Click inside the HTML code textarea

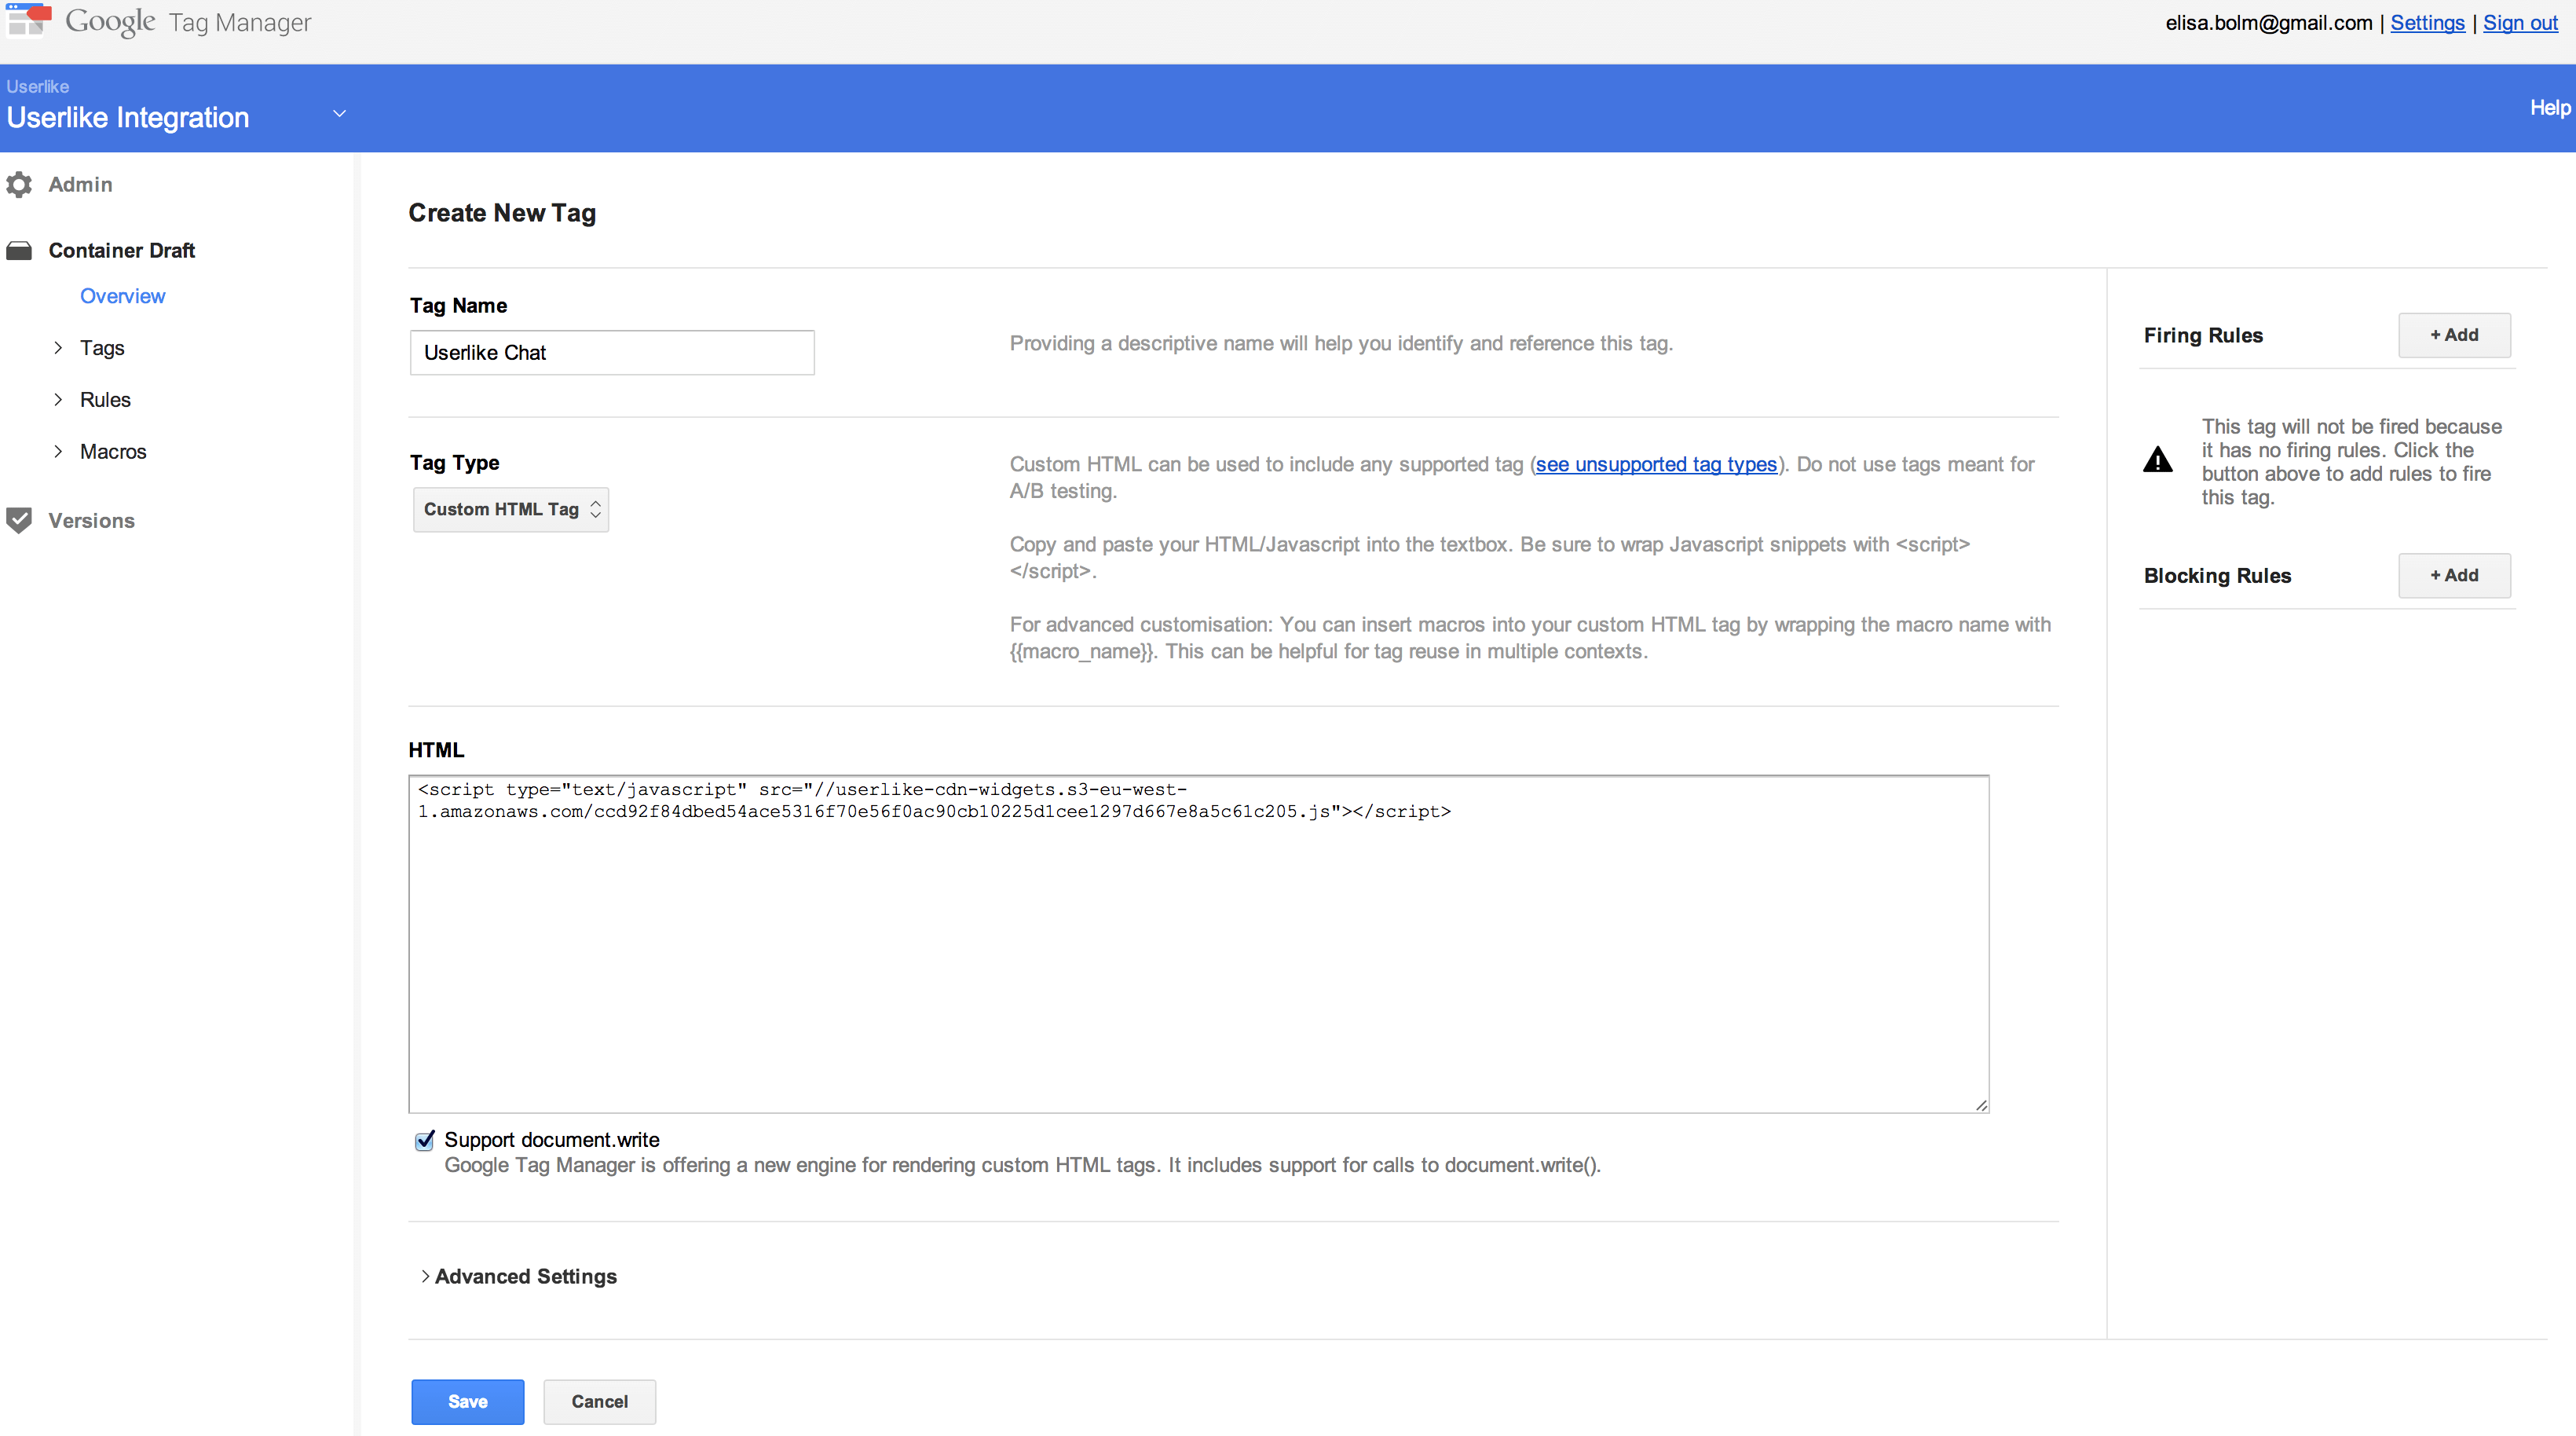coord(1198,944)
